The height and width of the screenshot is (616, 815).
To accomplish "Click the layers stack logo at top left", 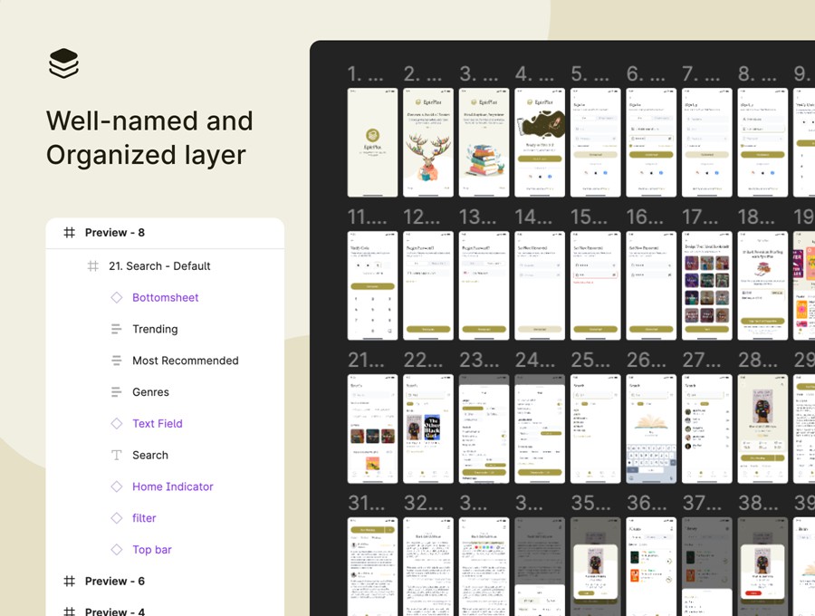I will point(63,62).
